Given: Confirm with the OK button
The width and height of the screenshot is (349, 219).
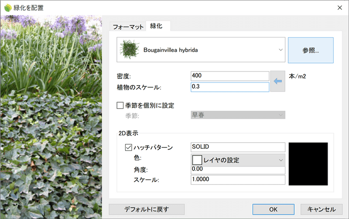Looking at the screenshot, I should click(274, 209).
